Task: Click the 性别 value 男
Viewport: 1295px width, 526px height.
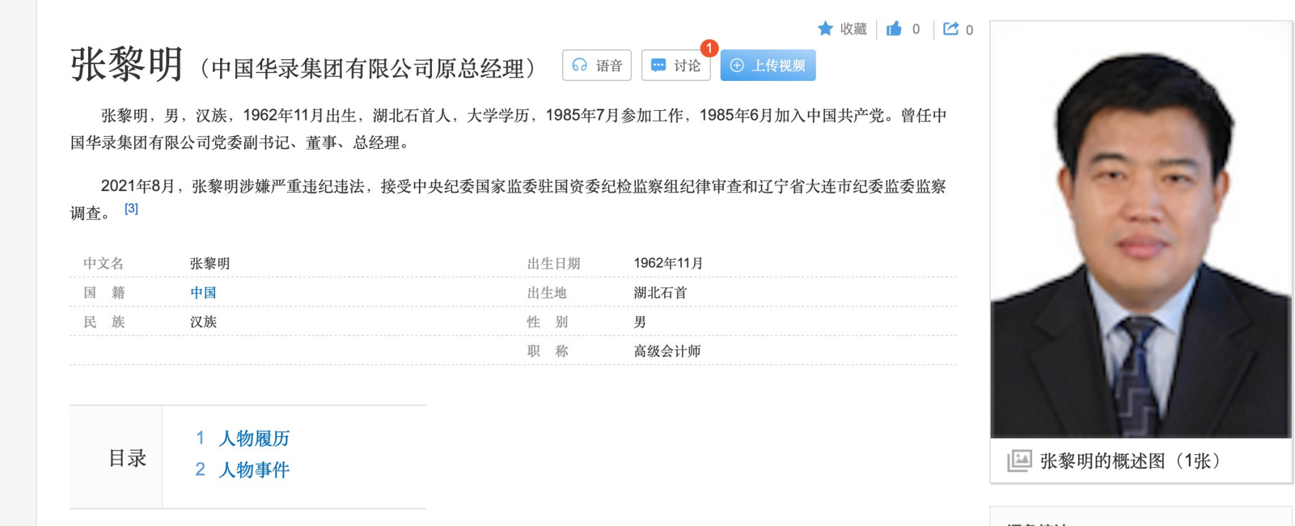Action: [x=640, y=322]
